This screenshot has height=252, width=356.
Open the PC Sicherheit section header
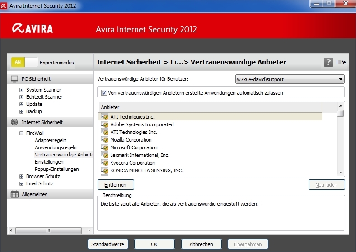(50, 79)
